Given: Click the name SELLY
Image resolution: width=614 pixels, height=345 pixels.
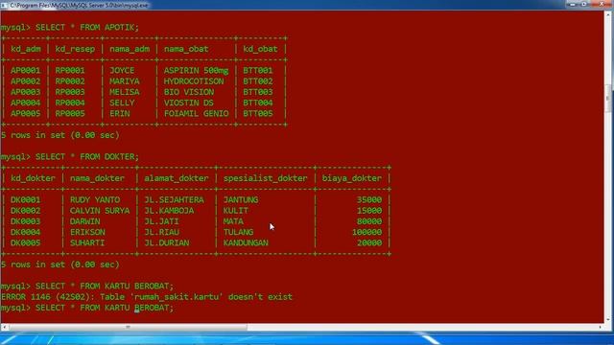Looking at the screenshot, I should click(122, 103).
